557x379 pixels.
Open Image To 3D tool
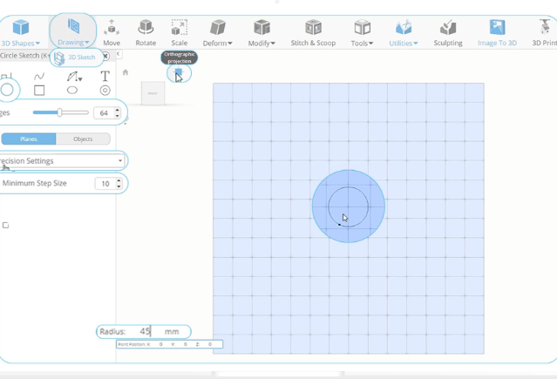pos(497,33)
